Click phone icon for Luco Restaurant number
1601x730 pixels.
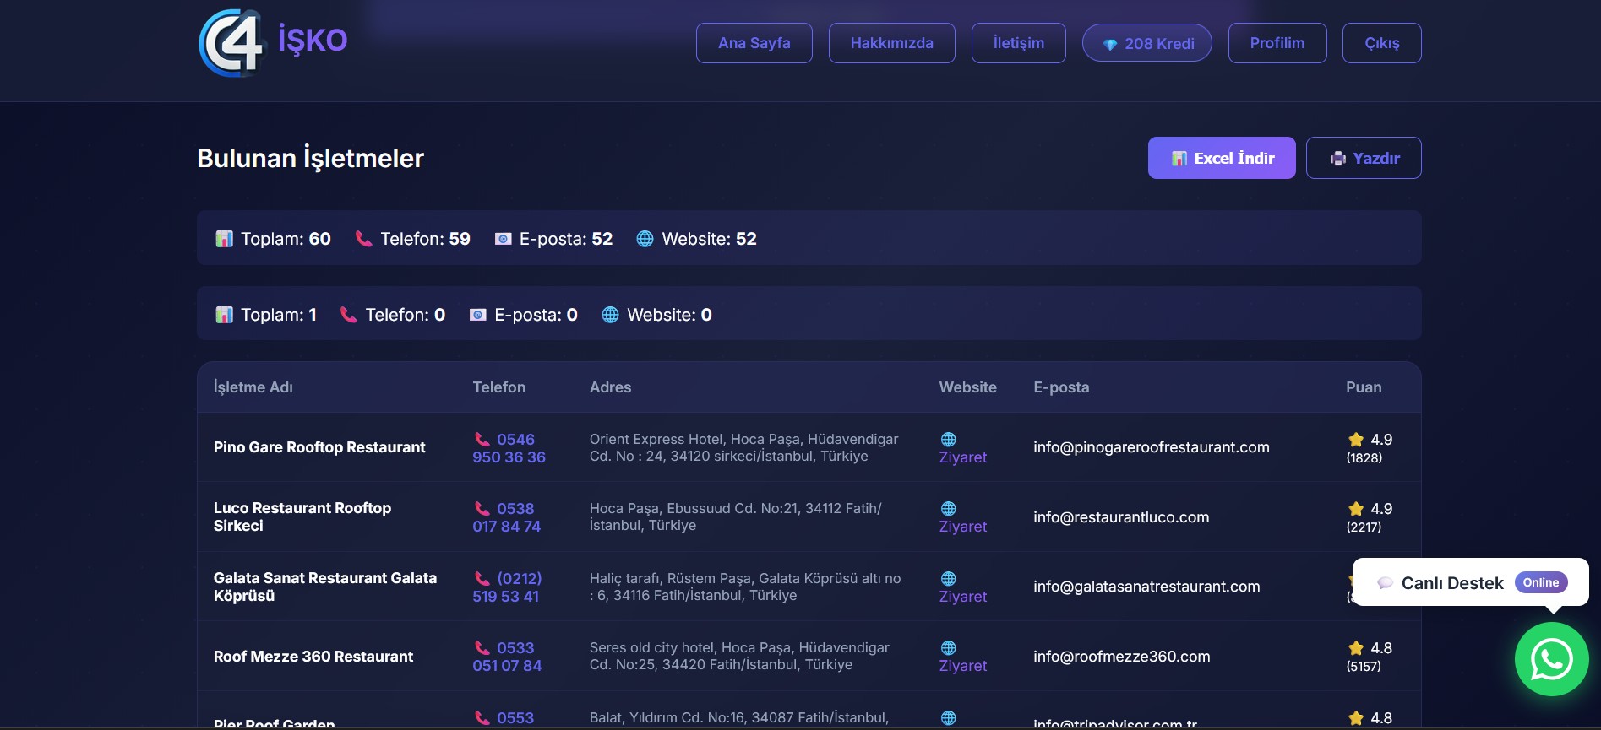[x=482, y=509]
